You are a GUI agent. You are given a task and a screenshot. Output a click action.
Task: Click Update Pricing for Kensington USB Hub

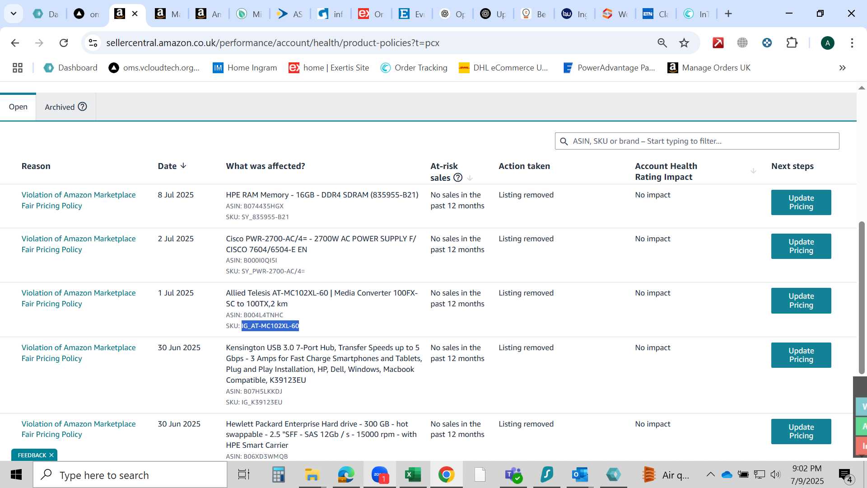tap(801, 355)
